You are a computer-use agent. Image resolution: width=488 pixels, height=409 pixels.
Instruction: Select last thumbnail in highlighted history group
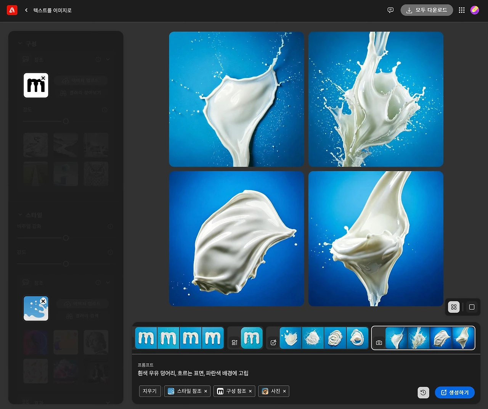463,338
